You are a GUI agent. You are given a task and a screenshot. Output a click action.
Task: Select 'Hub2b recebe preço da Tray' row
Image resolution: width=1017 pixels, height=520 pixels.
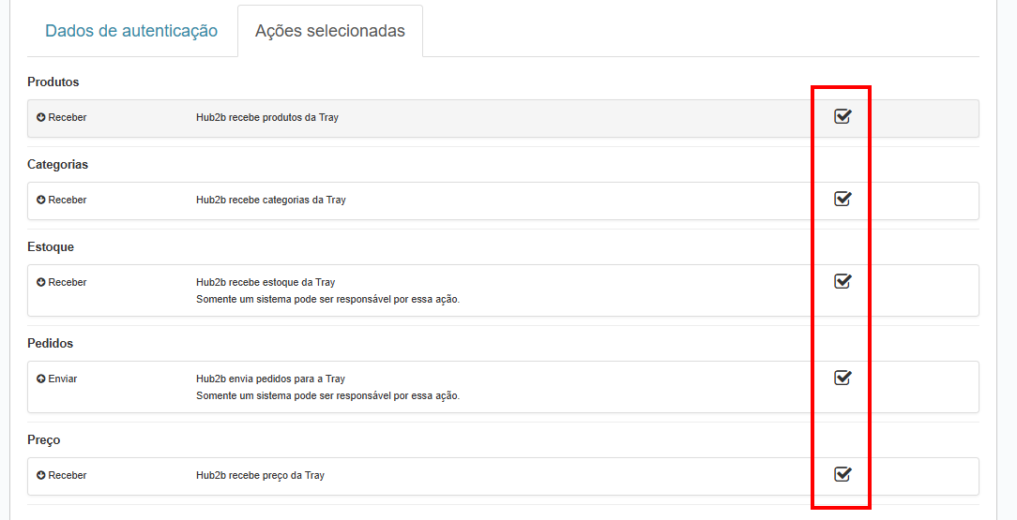coord(260,475)
